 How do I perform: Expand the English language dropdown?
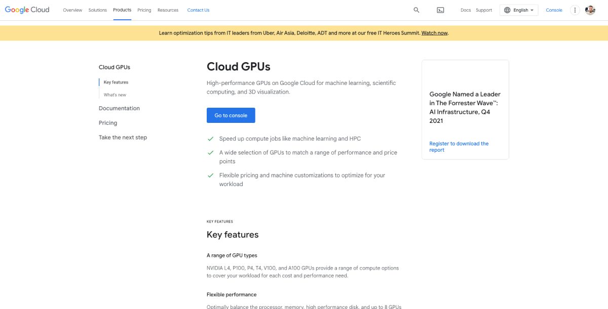(x=521, y=10)
